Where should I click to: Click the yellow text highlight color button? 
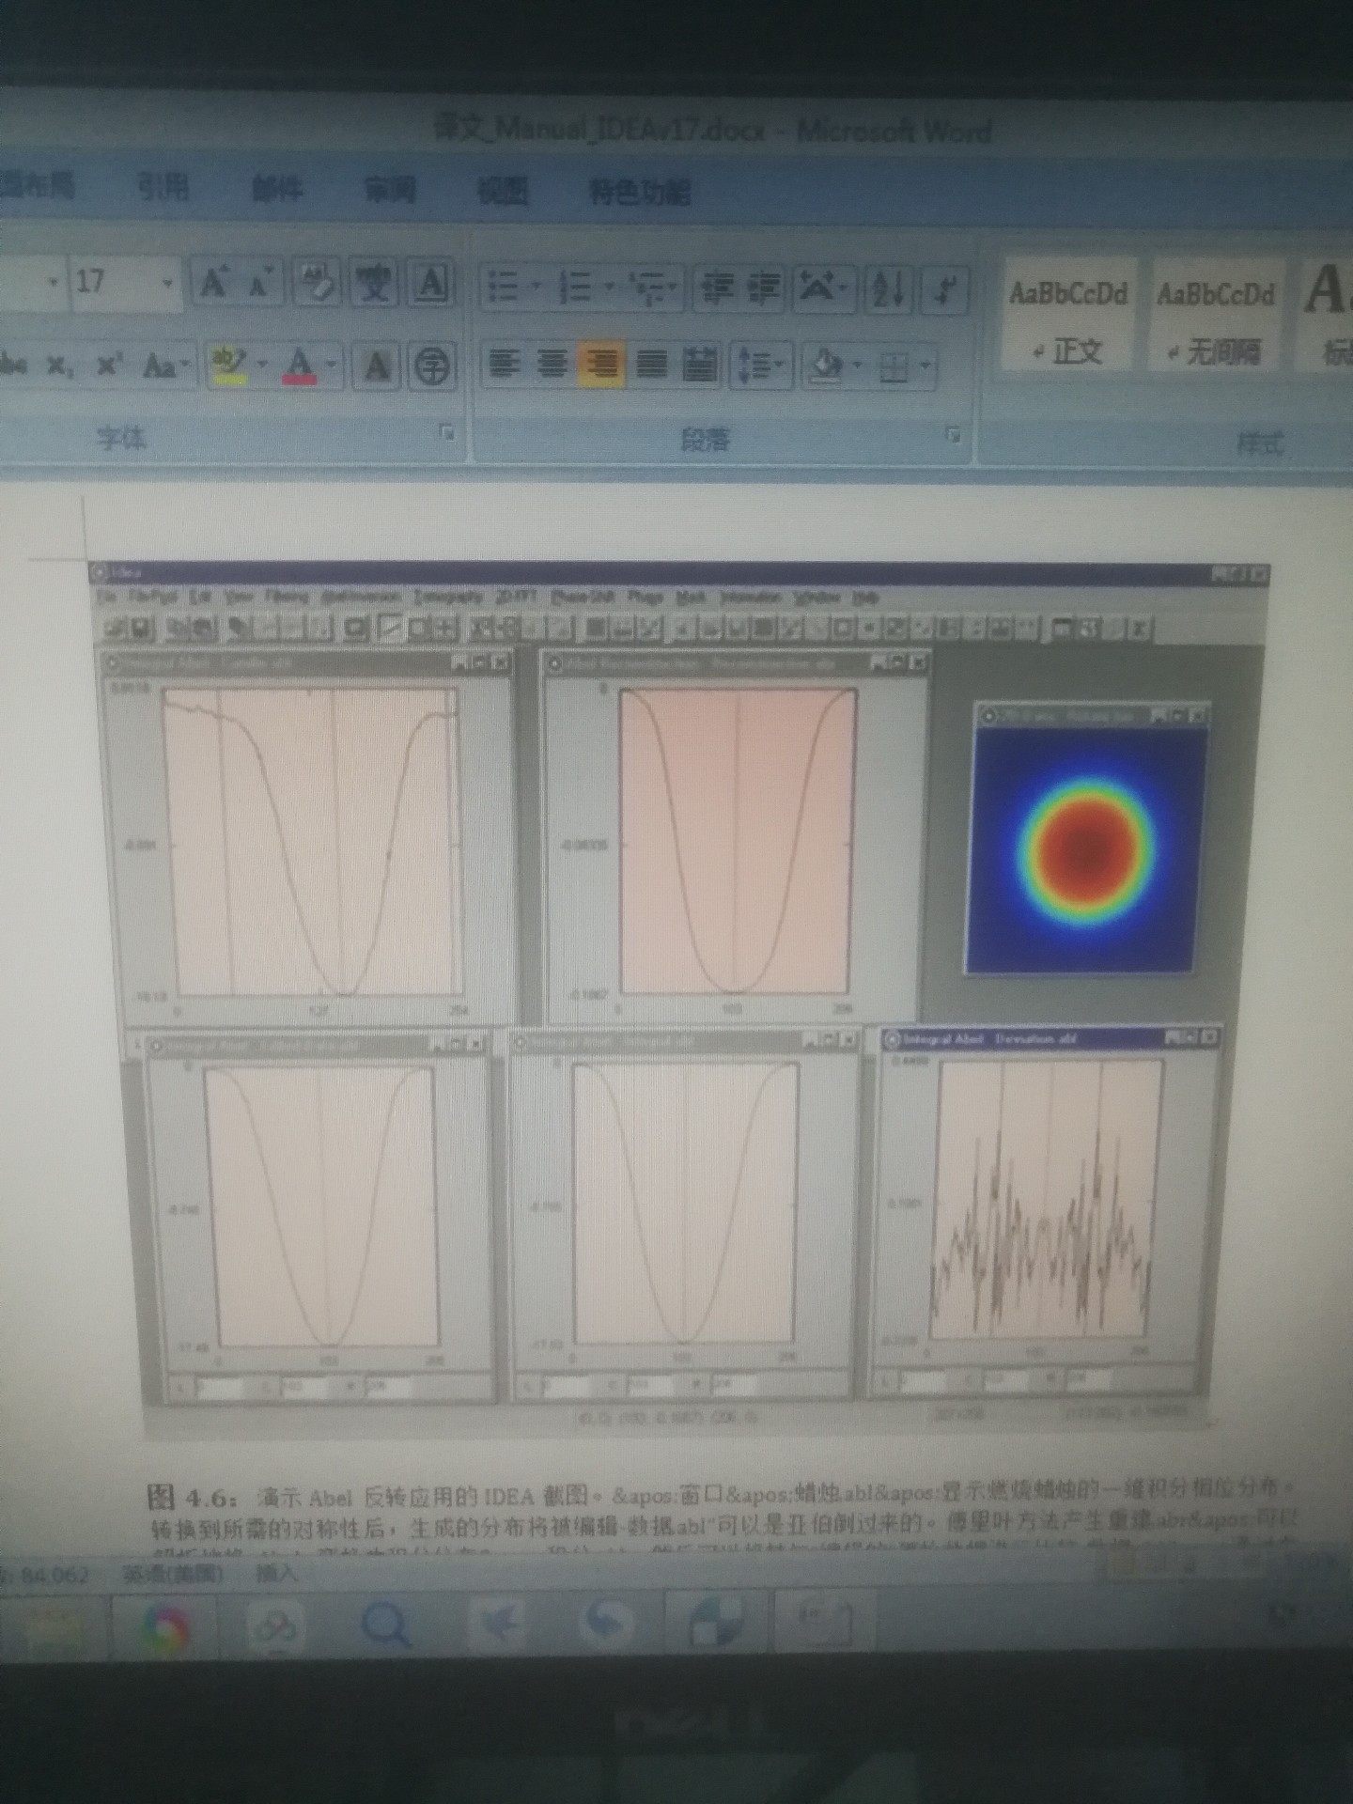tap(228, 365)
